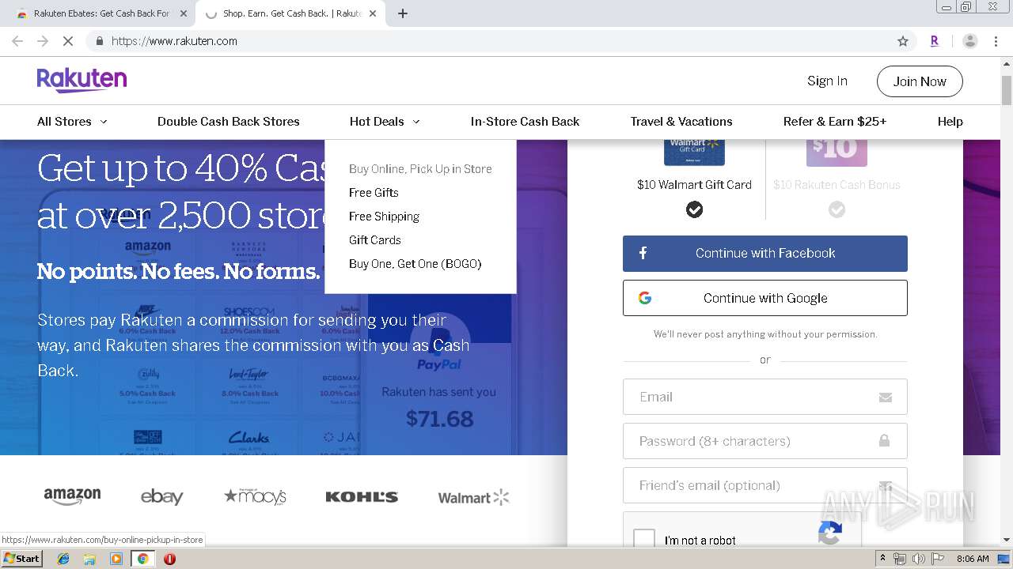1013x569 pixels.
Task: Continue with Google
Action: [x=764, y=298]
